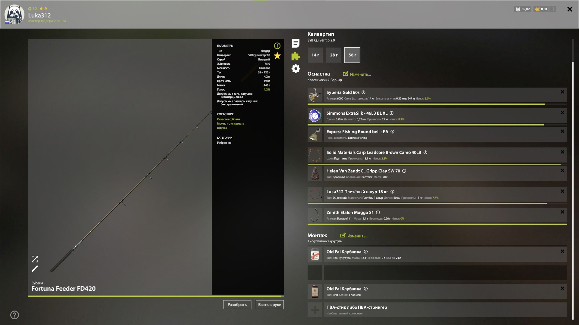Click the Syberia Gold reel thumbnail
The height and width of the screenshot is (325, 579).
click(x=315, y=95)
